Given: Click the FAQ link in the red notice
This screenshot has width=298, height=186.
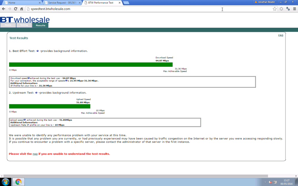Looking at the screenshot, I should (35, 154).
